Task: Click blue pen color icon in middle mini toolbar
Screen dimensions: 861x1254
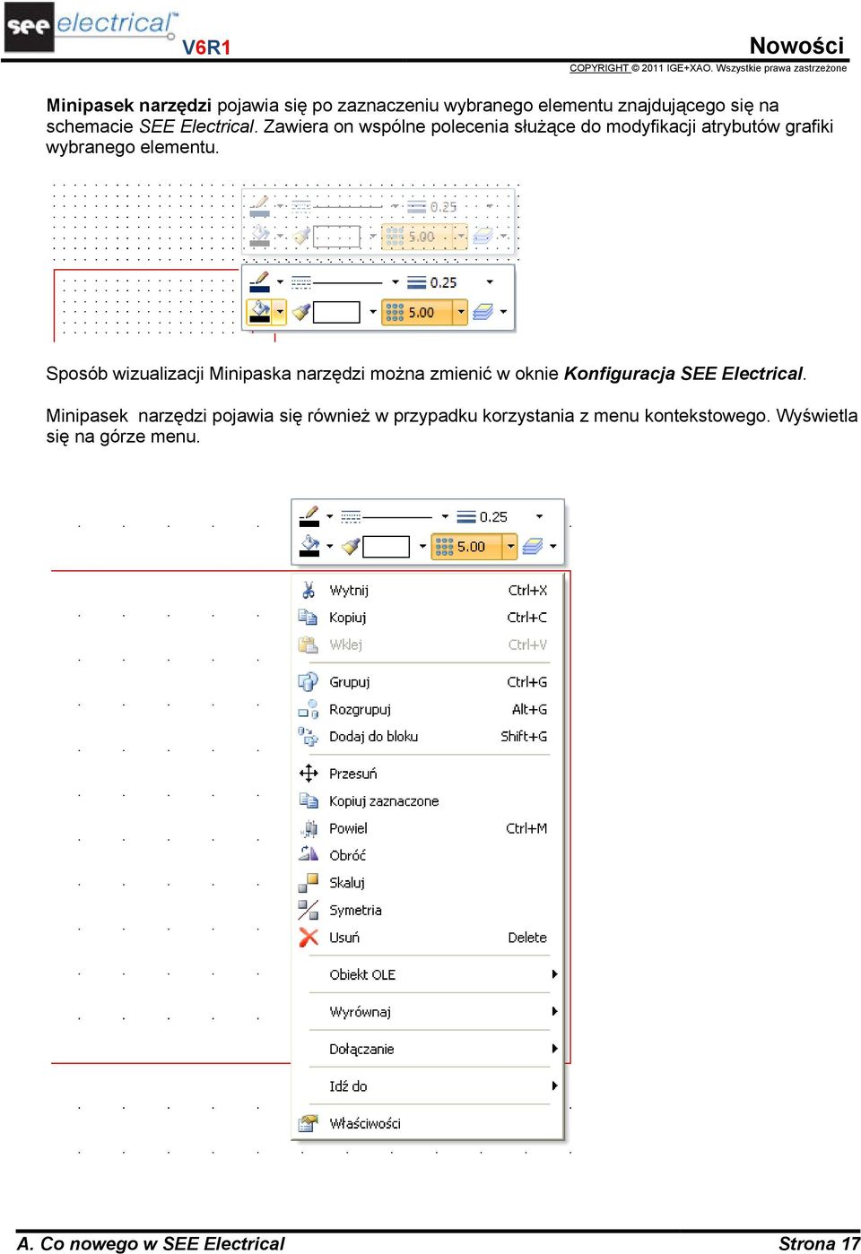Action: coord(259,281)
